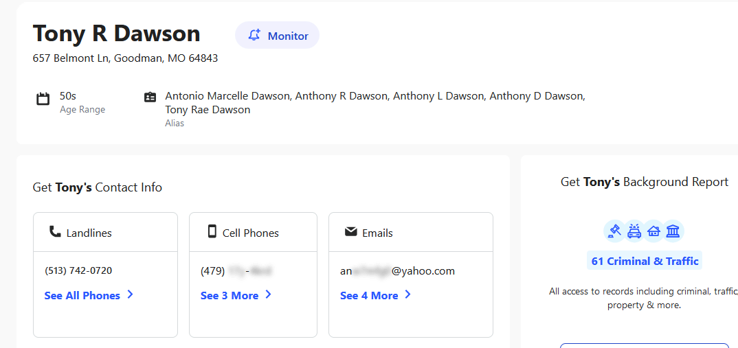The height and width of the screenshot is (348, 738).
Task: Click the landline number in the Landlines card
Action: 78,270
